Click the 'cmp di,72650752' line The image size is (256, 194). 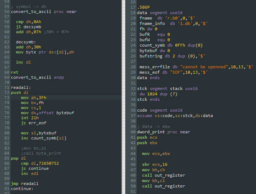(40, 164)
